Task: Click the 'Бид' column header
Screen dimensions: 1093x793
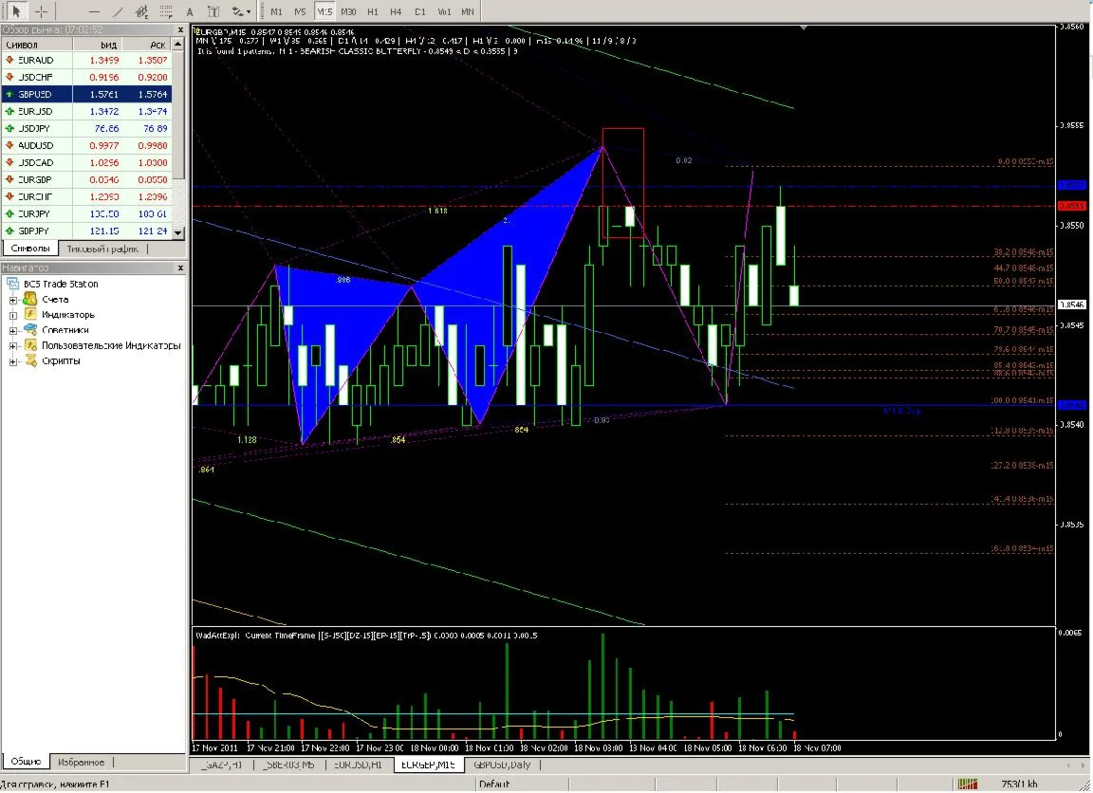Action: pyautogui.click(x=98, y=45)
